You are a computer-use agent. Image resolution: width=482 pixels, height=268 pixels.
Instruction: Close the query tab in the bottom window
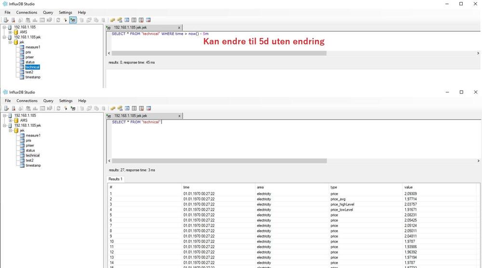coord(179,116)
